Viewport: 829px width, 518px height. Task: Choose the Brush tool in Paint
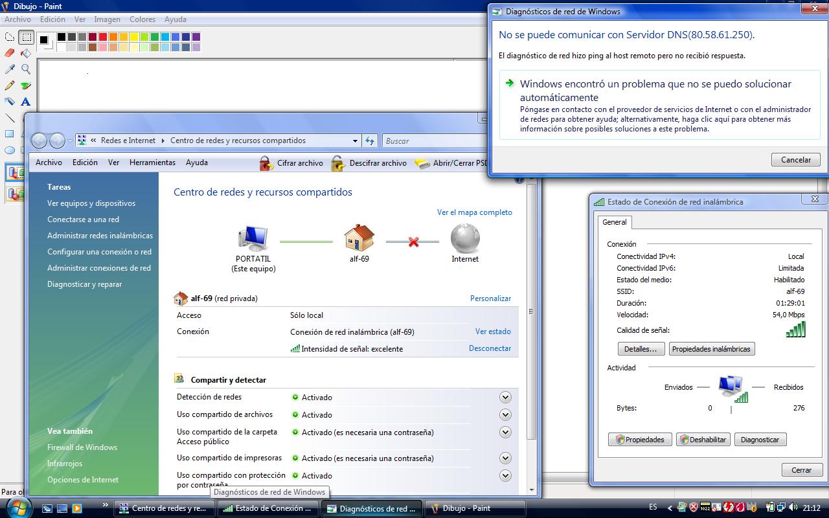26,85
